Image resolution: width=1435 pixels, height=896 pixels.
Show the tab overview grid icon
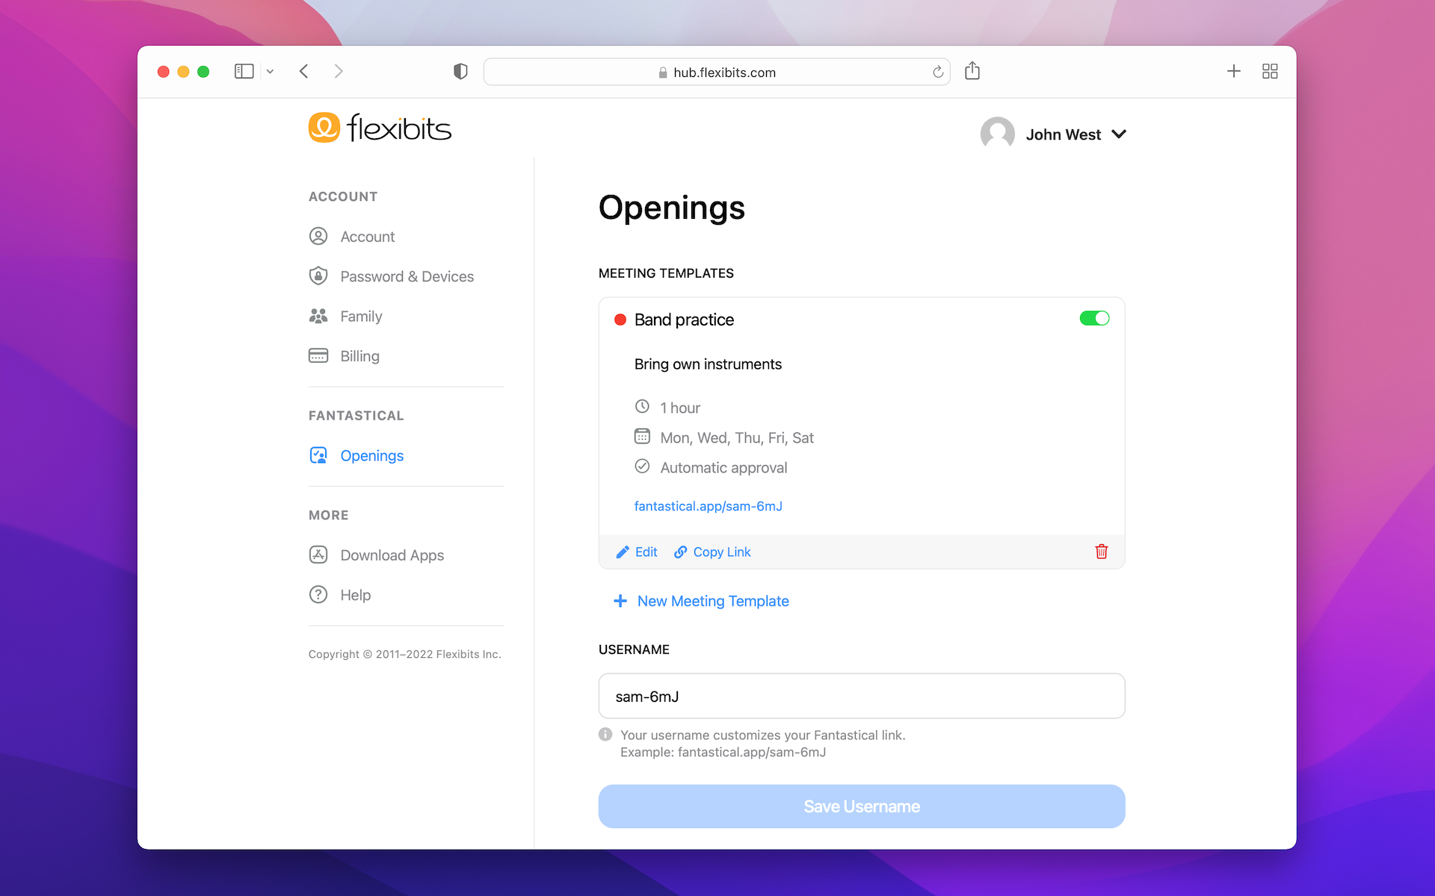click(1270, 72)
